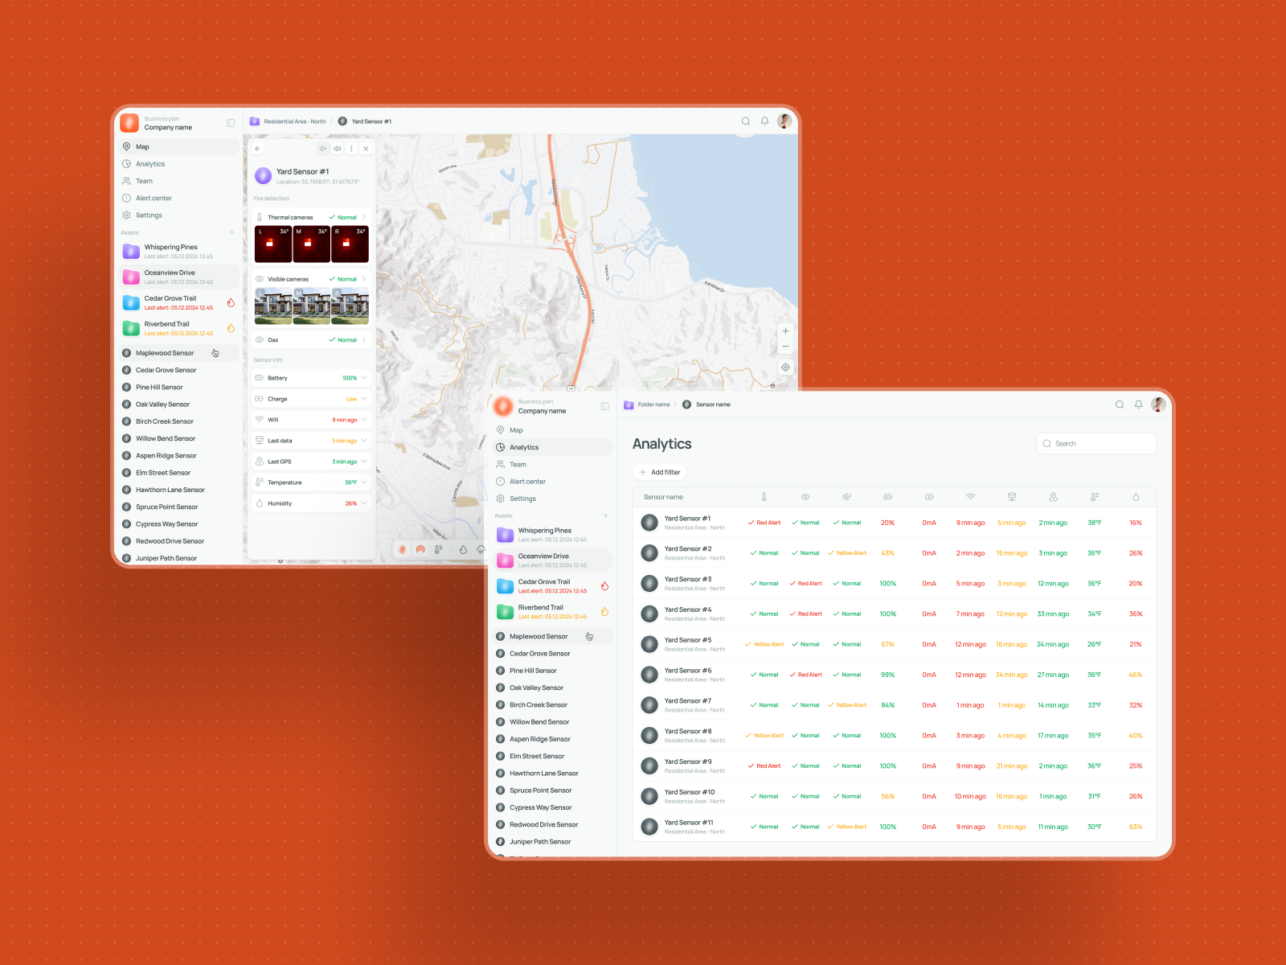Open notifications bell in Map window
This screenshot has width=1286, height=965.
[765, 121]
